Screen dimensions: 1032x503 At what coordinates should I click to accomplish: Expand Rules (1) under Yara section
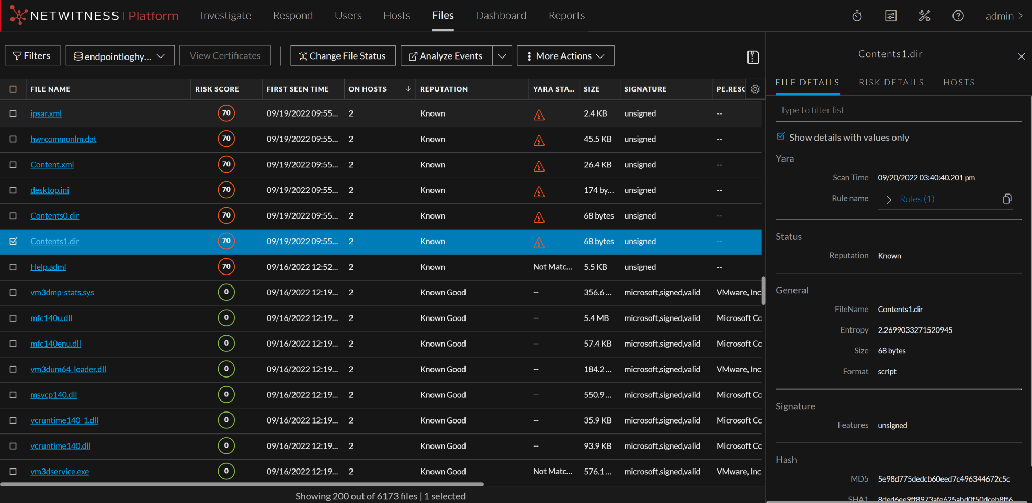coord(888,199)
